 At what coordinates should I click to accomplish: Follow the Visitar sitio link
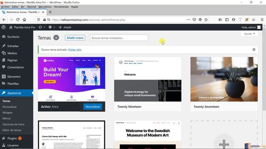pos(75,50)
